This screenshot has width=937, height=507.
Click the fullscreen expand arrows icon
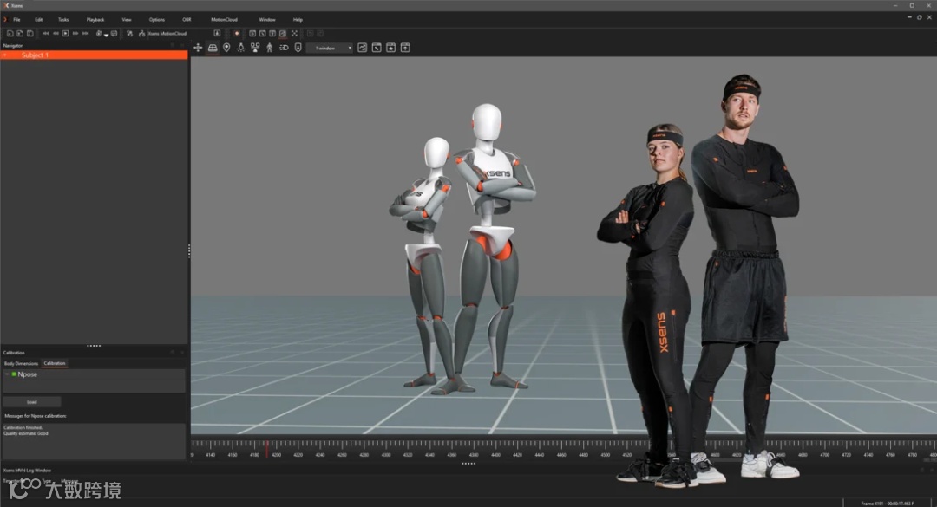click(x=294, y=34)
